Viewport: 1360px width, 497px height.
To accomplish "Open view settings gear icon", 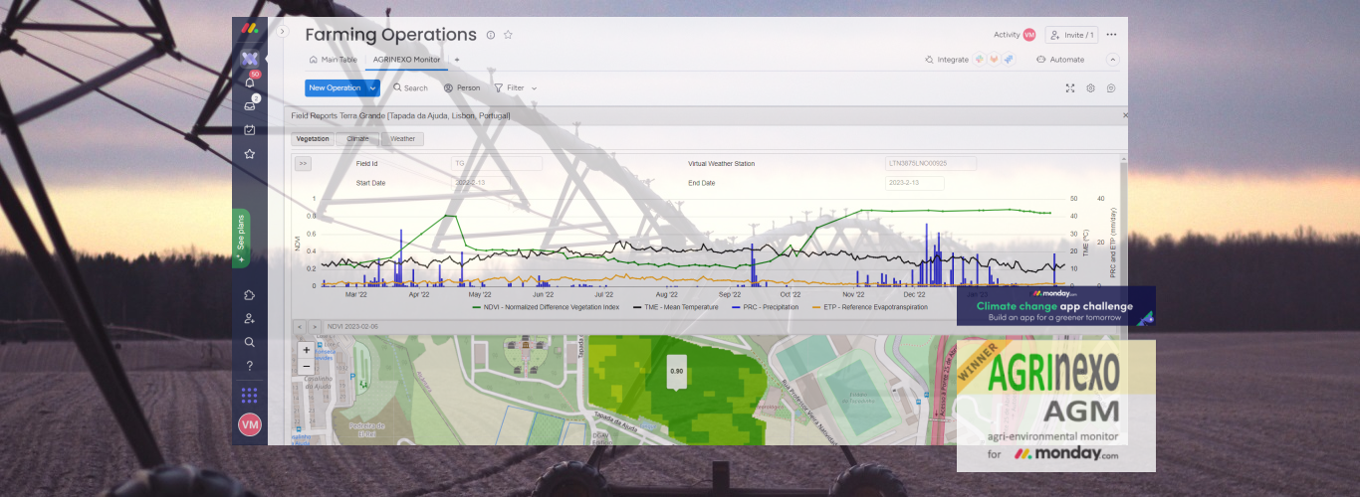I will coord(1090,87).
